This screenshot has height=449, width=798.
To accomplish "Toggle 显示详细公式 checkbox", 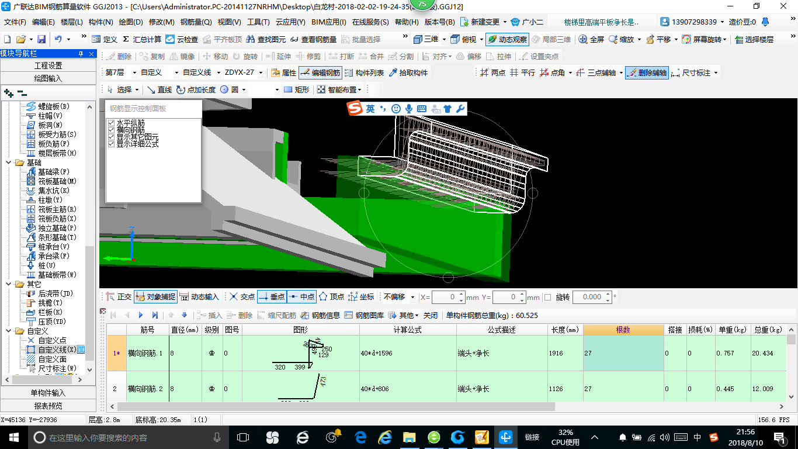I will point(111,144).
